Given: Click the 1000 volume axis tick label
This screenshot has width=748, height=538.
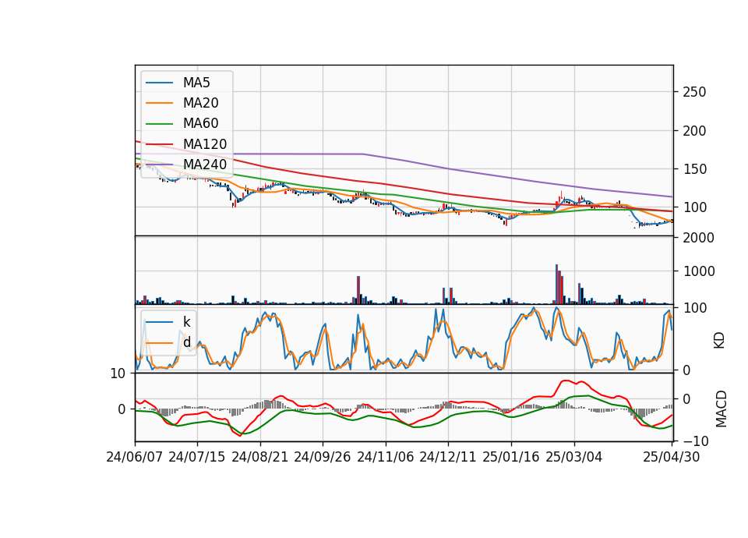Looking at the screenshot, I should click(x=698, y=271).
